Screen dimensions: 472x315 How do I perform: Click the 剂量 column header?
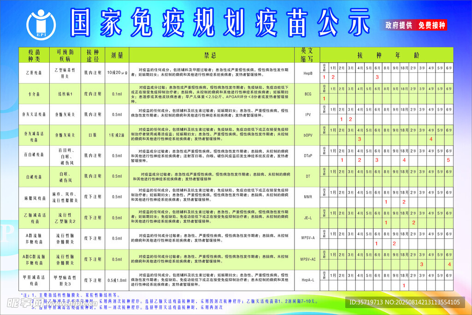(117, 55)
